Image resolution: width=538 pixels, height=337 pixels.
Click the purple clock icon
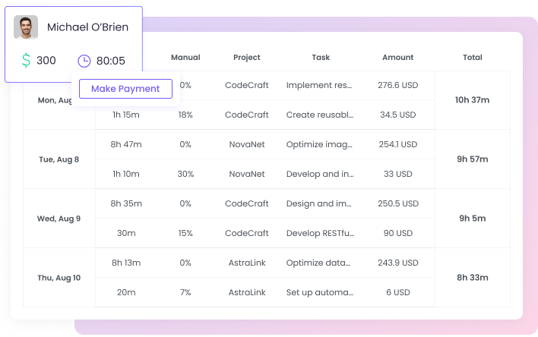click(84, 61)
